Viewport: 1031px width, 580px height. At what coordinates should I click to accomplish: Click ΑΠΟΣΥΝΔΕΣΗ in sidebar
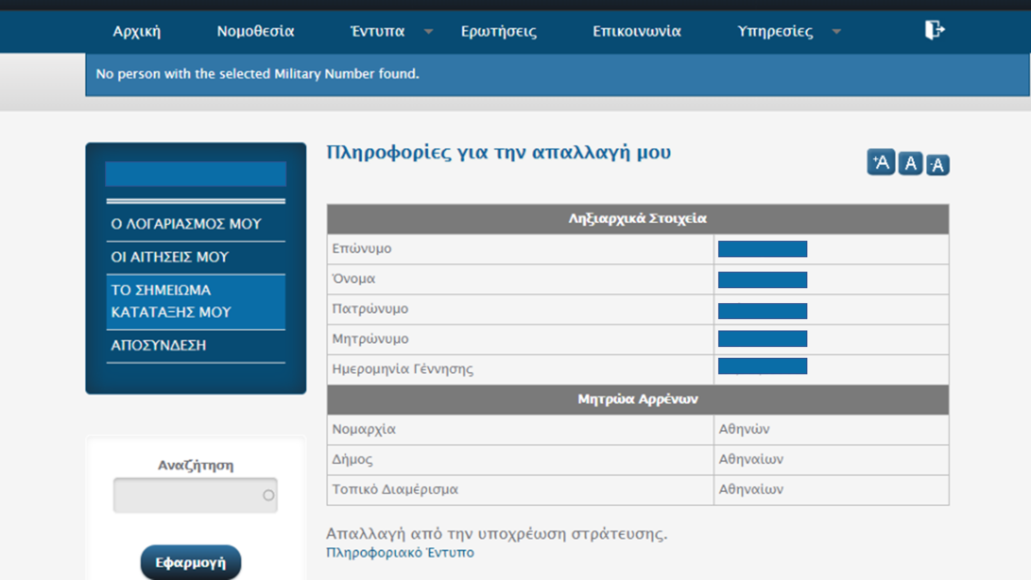196,345
